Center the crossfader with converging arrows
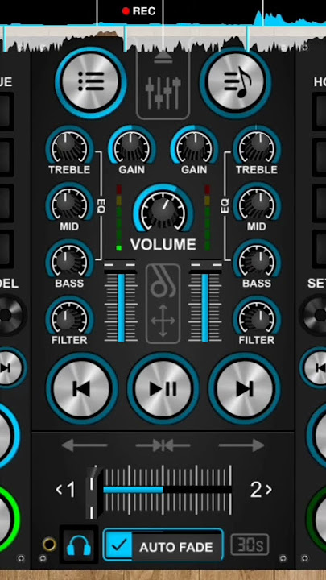 pyautogui.click(x=163, y=445)
